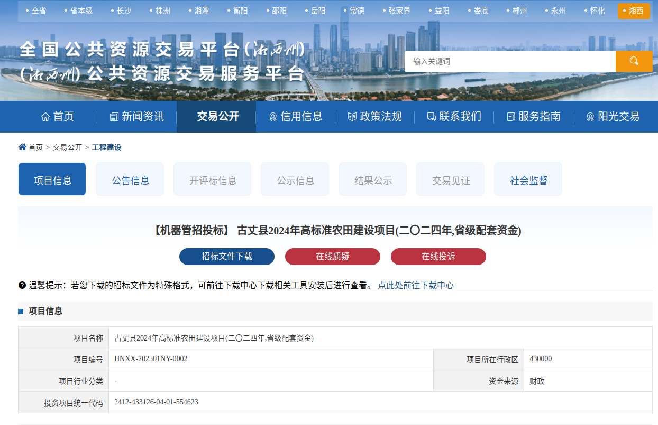The height and width of the screenshot is (425, 658).
Task: Choose 长沙 in the region bar
Action: 124,11
